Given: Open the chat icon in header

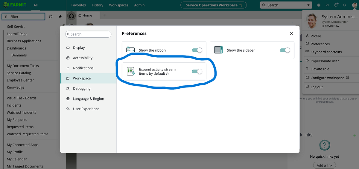Looking at the screenshot, I should pos(328,5).
